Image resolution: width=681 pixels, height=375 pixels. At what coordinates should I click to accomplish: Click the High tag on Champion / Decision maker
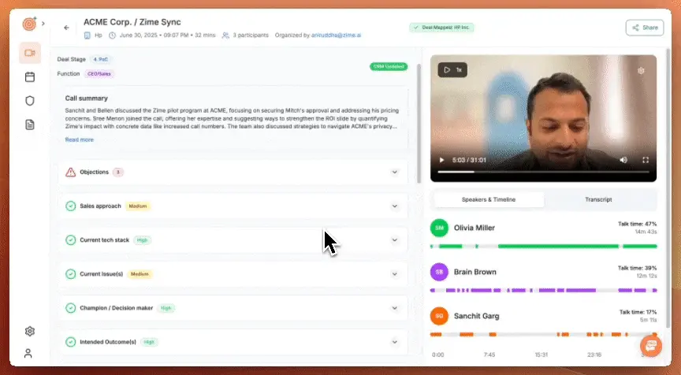coord(166,308)
